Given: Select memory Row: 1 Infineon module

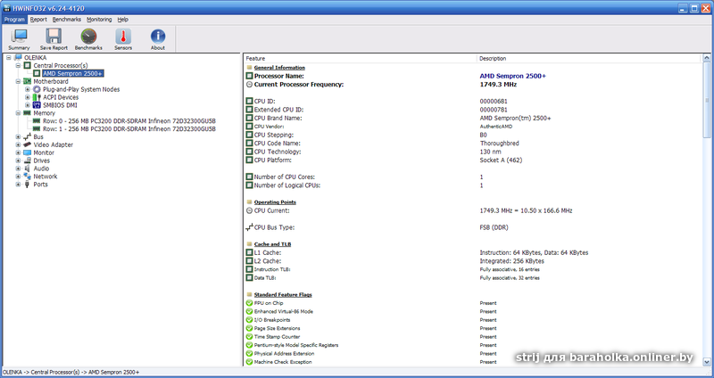Looking at the screenshot, I should [129, 128].
